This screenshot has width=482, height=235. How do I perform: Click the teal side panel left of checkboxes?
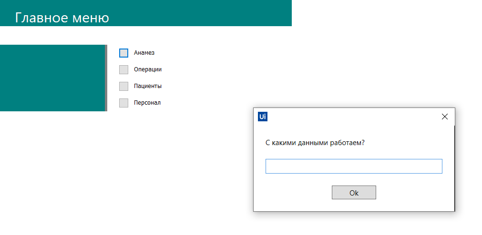(52, 78)
